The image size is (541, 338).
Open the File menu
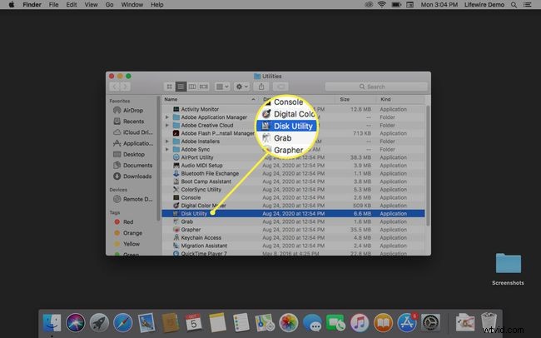pos(53,4)
